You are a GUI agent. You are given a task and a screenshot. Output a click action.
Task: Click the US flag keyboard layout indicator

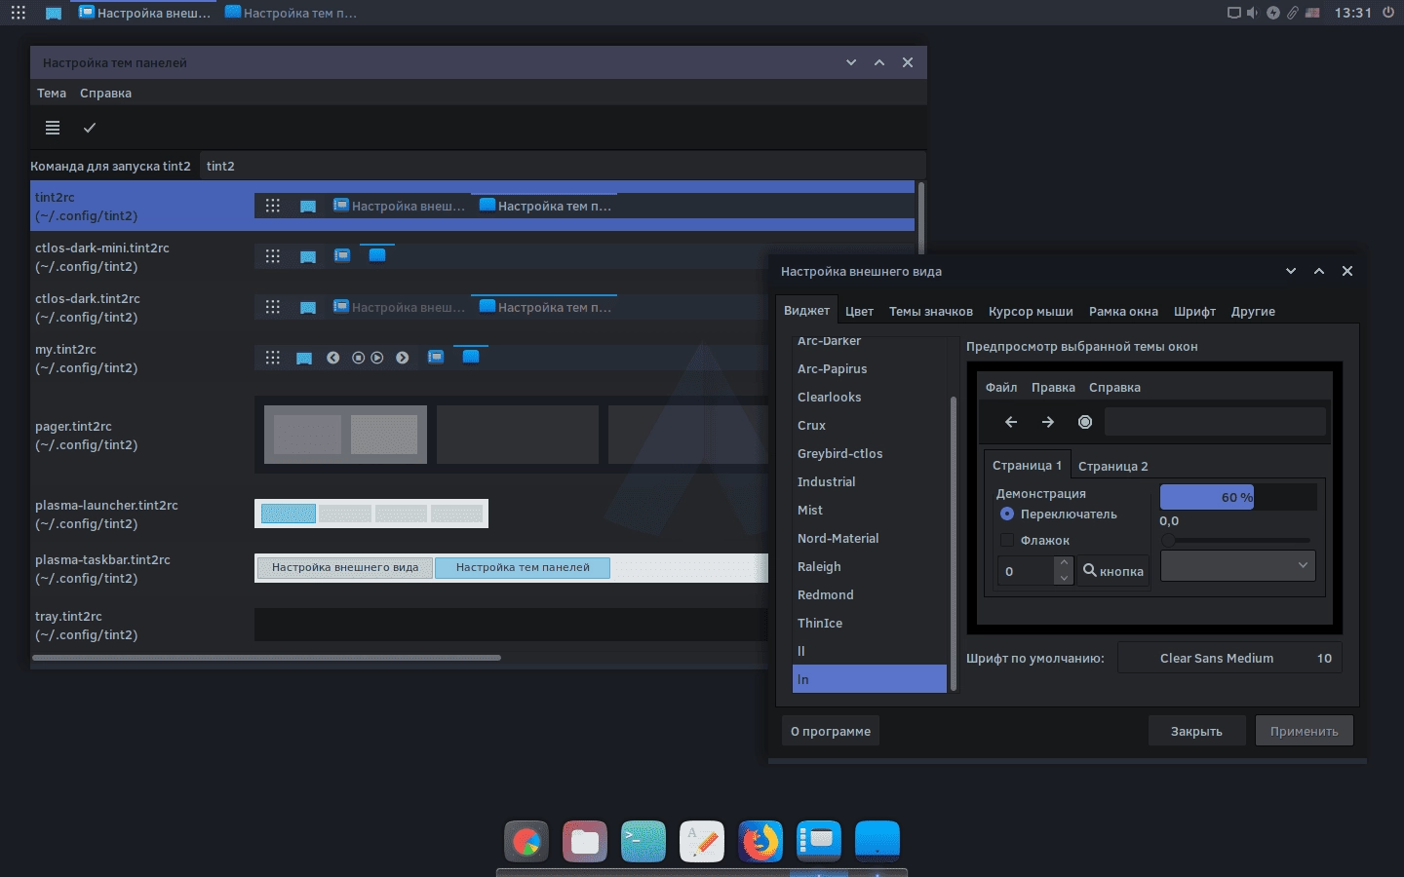coord(1312,13)
